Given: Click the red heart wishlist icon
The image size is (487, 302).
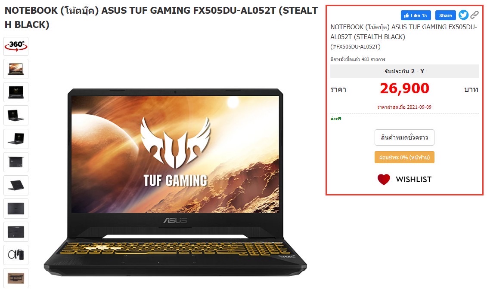Looking at the screenshot, I should [x=384, y=179].
